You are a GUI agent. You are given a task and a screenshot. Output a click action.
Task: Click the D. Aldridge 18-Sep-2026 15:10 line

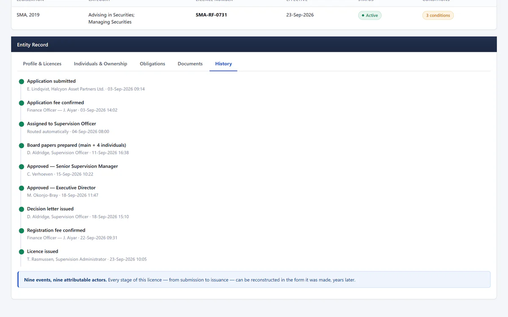coord(78,217)
